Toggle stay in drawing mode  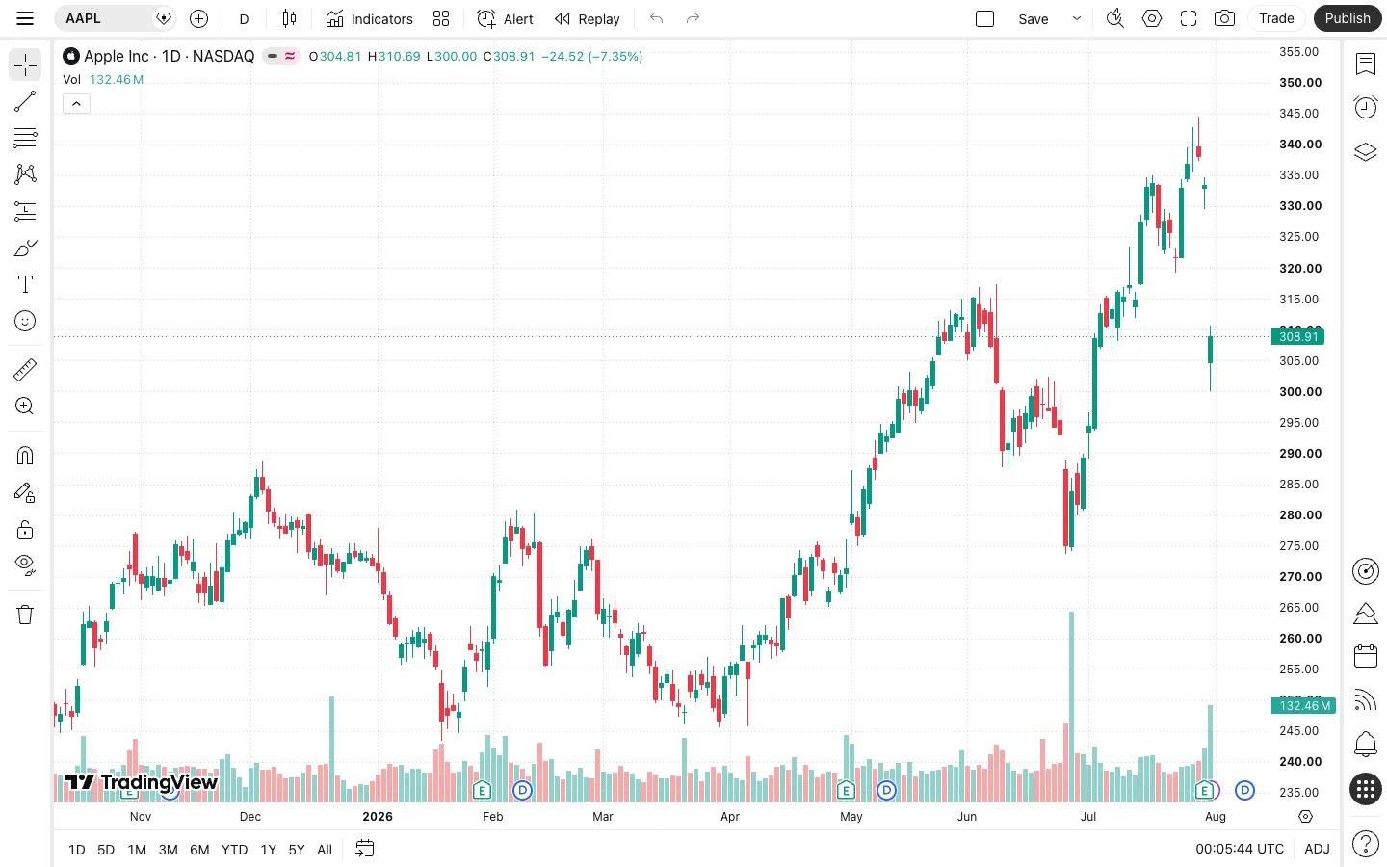(x=25, y=492)
